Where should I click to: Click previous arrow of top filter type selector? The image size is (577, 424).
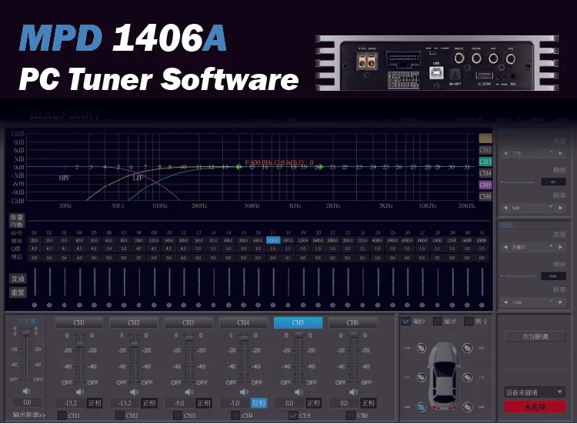click(x=505, y=153)
